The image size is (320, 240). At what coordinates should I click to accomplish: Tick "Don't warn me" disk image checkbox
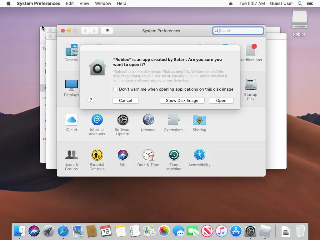pos(116,89)
